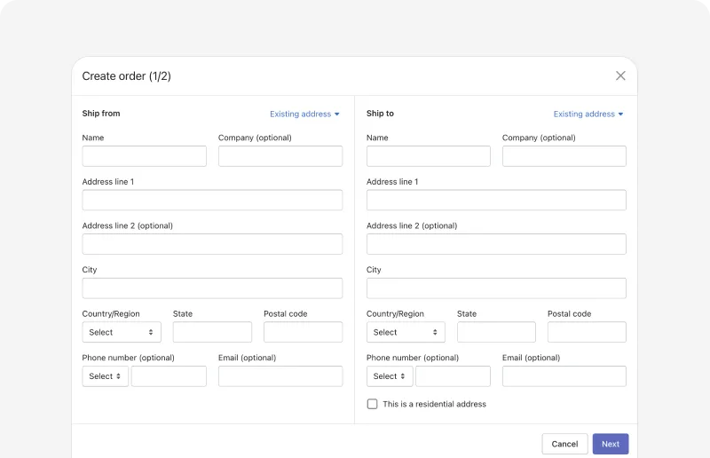The height and width of the screenshot is (458, 710).
Task: Click the Ship from heading
Action: click(x=101, y=114)
